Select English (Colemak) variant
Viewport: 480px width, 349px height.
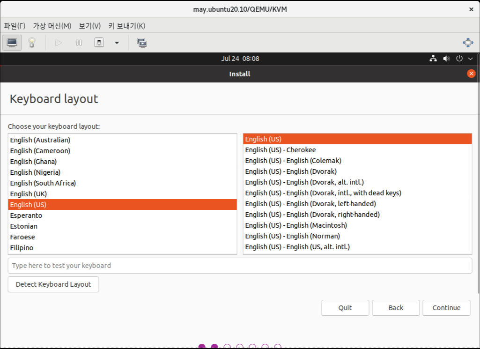click(358, 160)
